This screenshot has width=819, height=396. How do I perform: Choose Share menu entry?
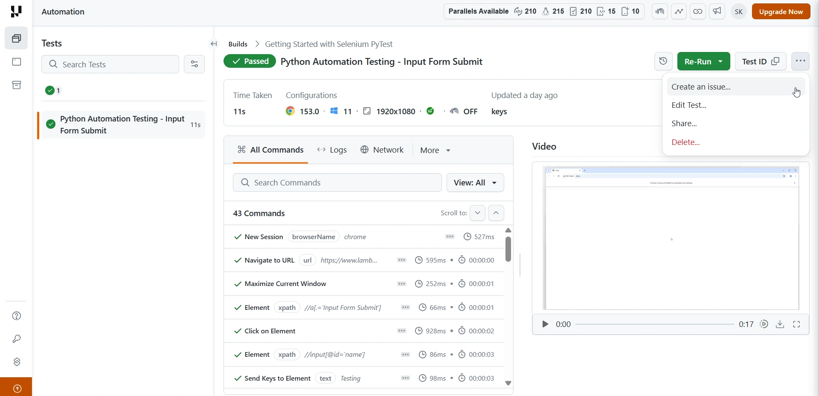coord(736,123)
